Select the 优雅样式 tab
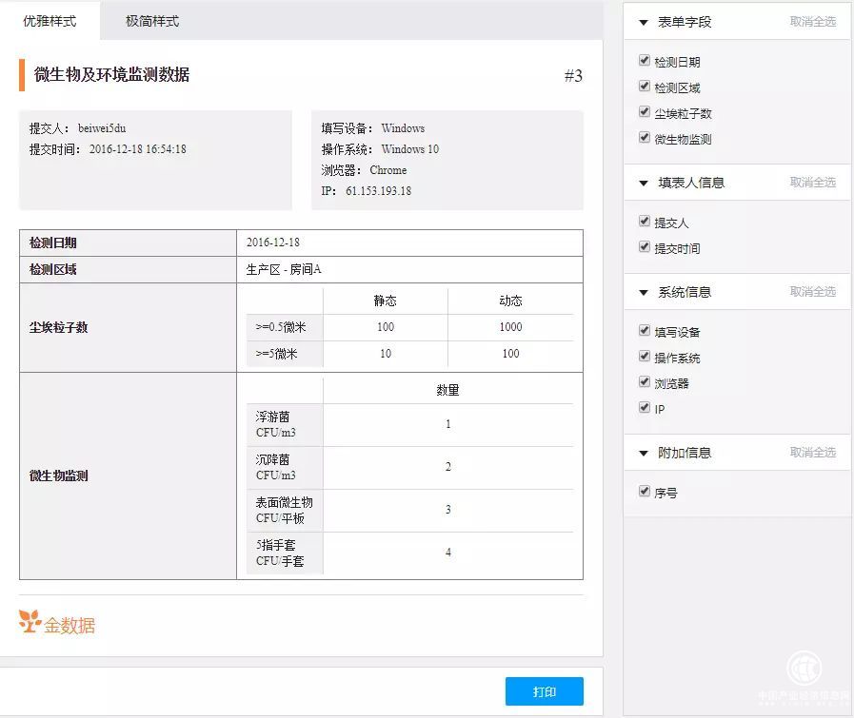 (x=50, y=20)
